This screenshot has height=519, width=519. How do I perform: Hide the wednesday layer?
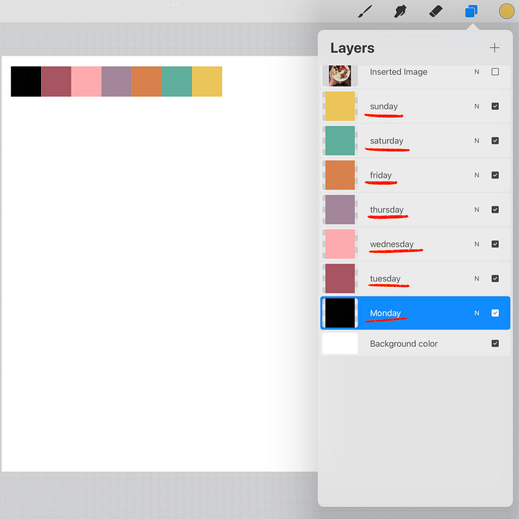pos(494,244)
